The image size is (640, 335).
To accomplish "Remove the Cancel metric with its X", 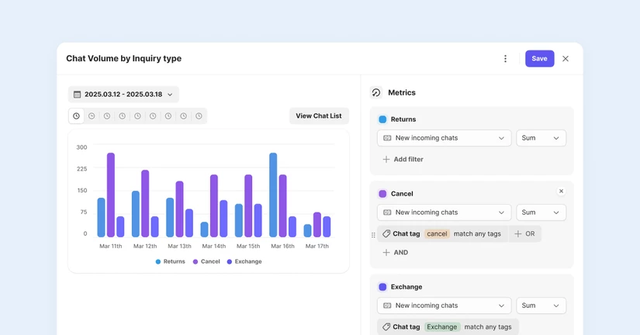I will pos(561,191).
